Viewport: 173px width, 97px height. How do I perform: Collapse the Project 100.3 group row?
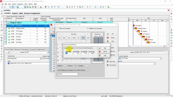tap(7, 23)
